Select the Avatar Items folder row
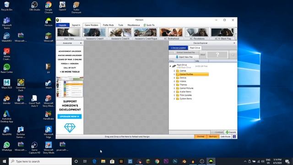The height and width of the screenshot is (165, 293). (x=184, y=92)
